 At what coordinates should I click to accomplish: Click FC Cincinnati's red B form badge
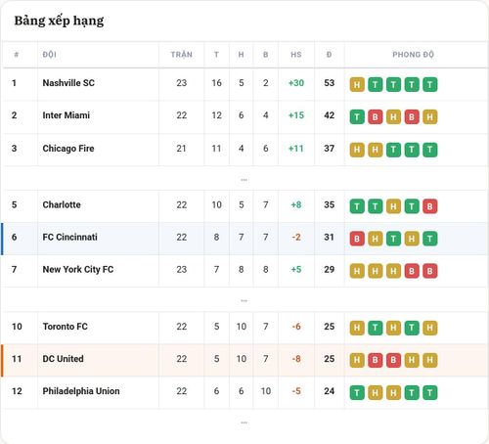pos(357,239)
